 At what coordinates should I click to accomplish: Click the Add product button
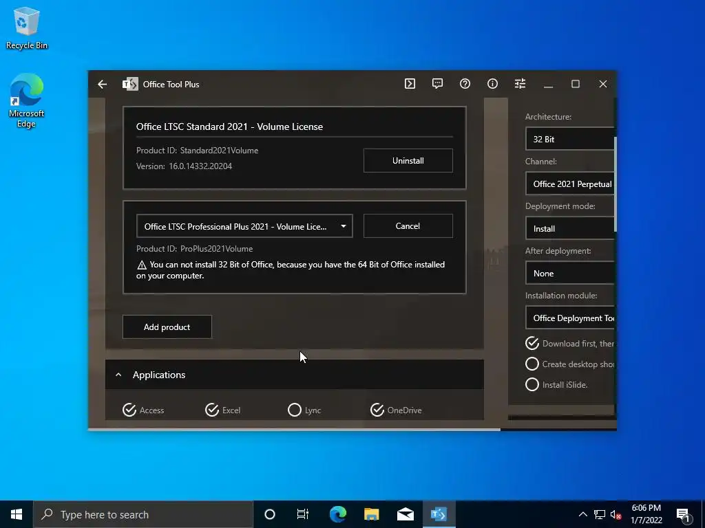[167, 327]
